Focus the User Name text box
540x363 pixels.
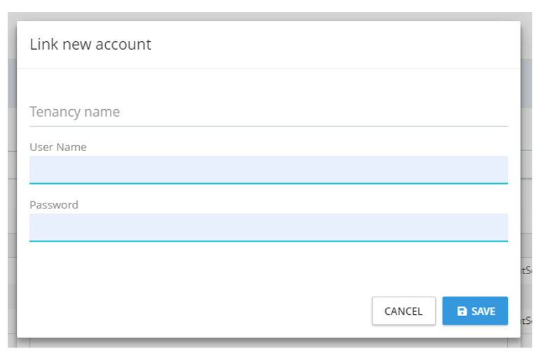(x=268, y=169)
